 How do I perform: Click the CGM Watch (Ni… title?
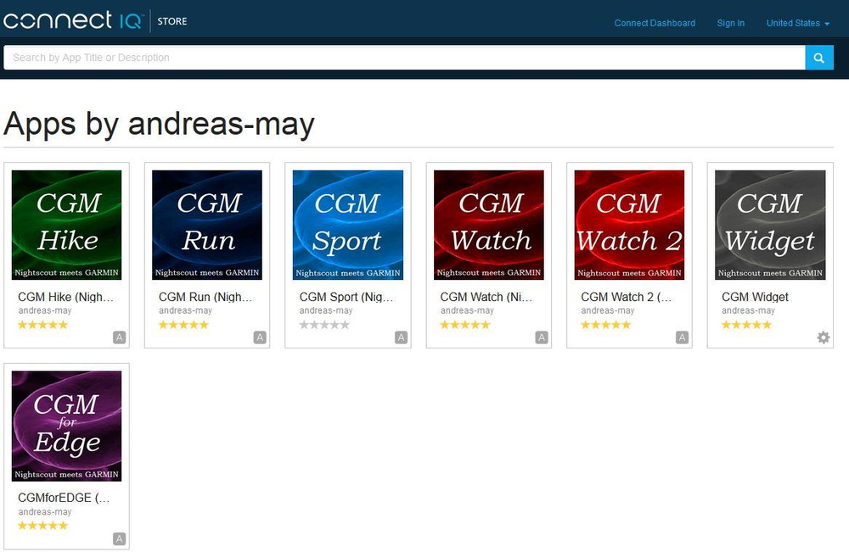coord(486,297)
